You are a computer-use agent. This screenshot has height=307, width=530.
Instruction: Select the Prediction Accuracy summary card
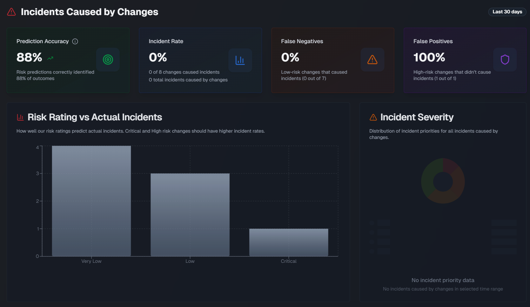[x=68, y=60]
